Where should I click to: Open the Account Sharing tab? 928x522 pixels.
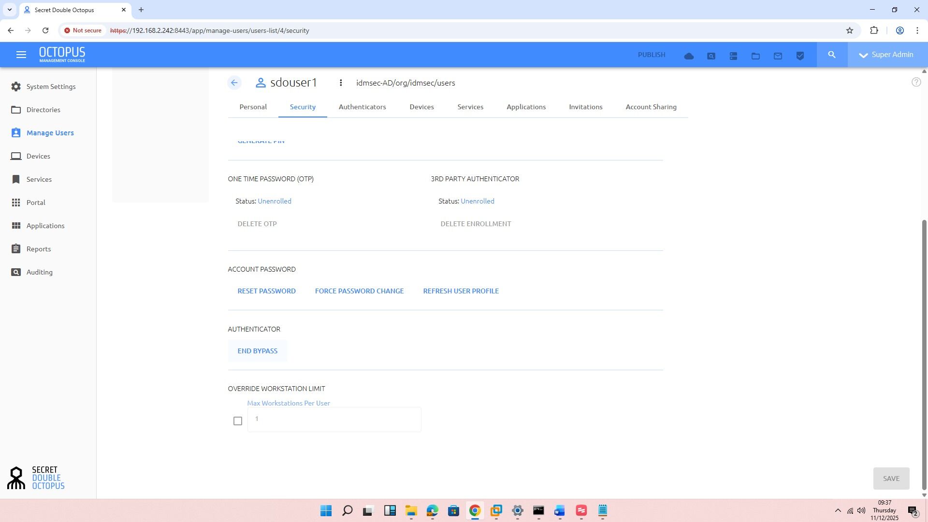pos(651,107)
